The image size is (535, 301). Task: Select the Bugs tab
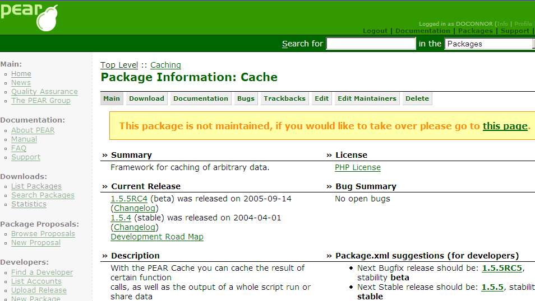tap(246, 98)
